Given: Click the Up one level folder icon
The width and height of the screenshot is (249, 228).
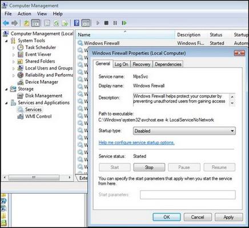Looking at the screenshot, I should coord(26,23).
